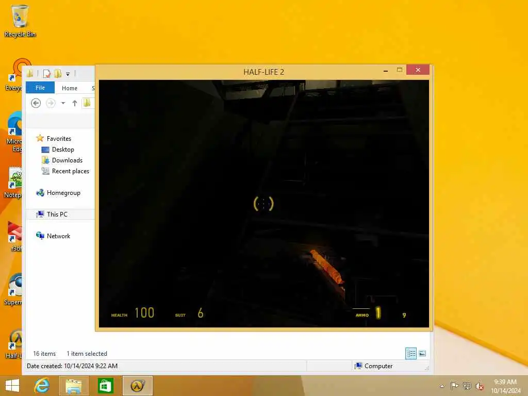
Task: Open the Half-Life desktop shortcut
Action: click(x=14, y=343)
